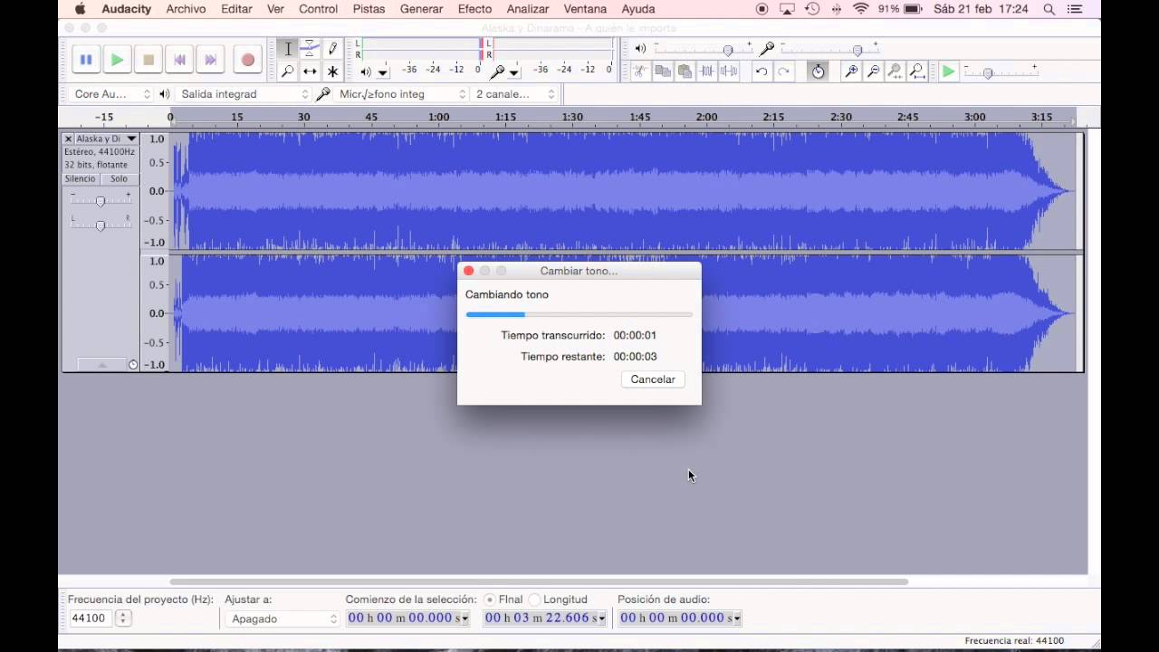Click the Fit Selection zoom icon

point(895,71)
